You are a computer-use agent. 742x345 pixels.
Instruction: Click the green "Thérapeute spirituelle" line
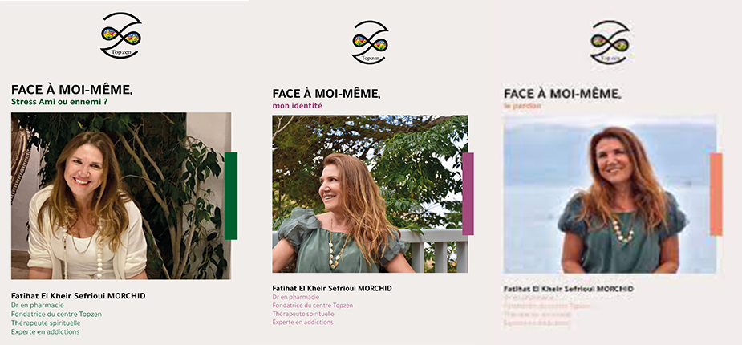(x=46, y=323)
